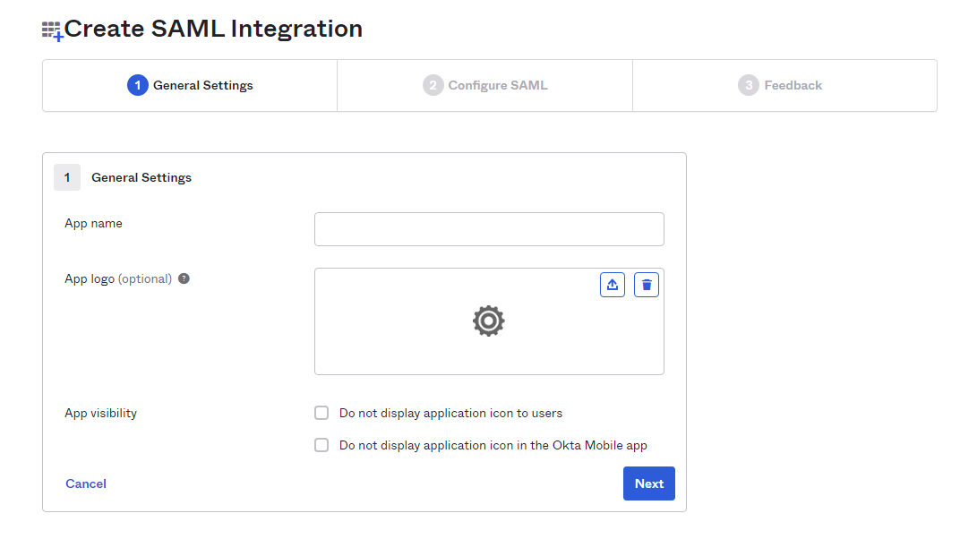Click the delete logo trash icon
Image resolution: width=960 pixels, height=539 pixels.
(x=647, y=285)
